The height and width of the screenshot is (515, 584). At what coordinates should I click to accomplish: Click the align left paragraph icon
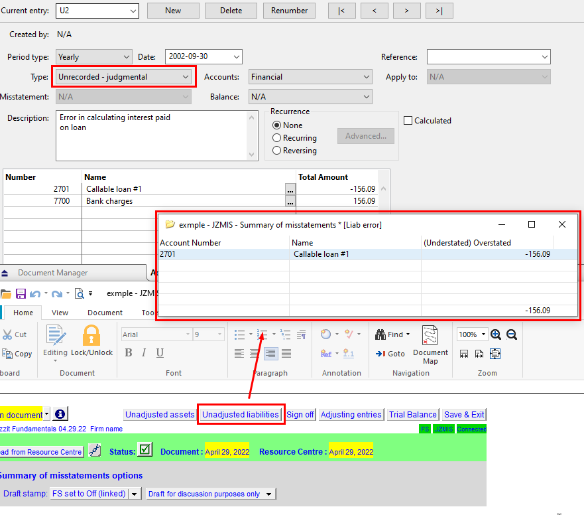pos(239,353)
